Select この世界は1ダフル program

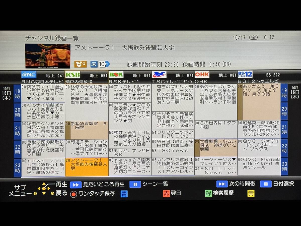pyautogui.click(x=216, y=129)
